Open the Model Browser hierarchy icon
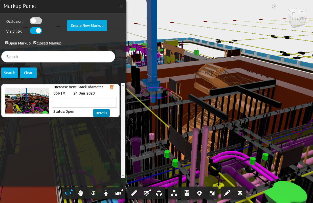Viewport: 313px width, 203px height. tap(174, 193)
